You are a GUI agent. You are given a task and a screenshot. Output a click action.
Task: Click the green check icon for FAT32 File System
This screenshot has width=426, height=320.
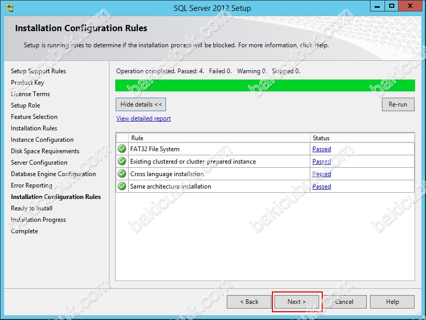click(x=122, y=149)
